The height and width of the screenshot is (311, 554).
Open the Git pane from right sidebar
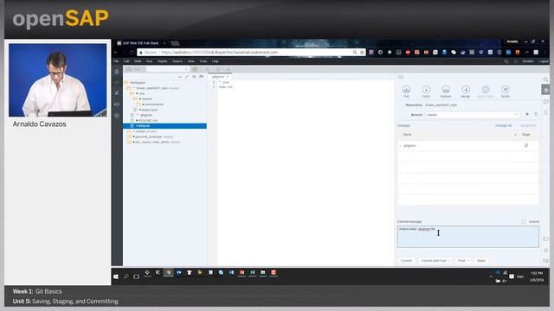[545, 90]
